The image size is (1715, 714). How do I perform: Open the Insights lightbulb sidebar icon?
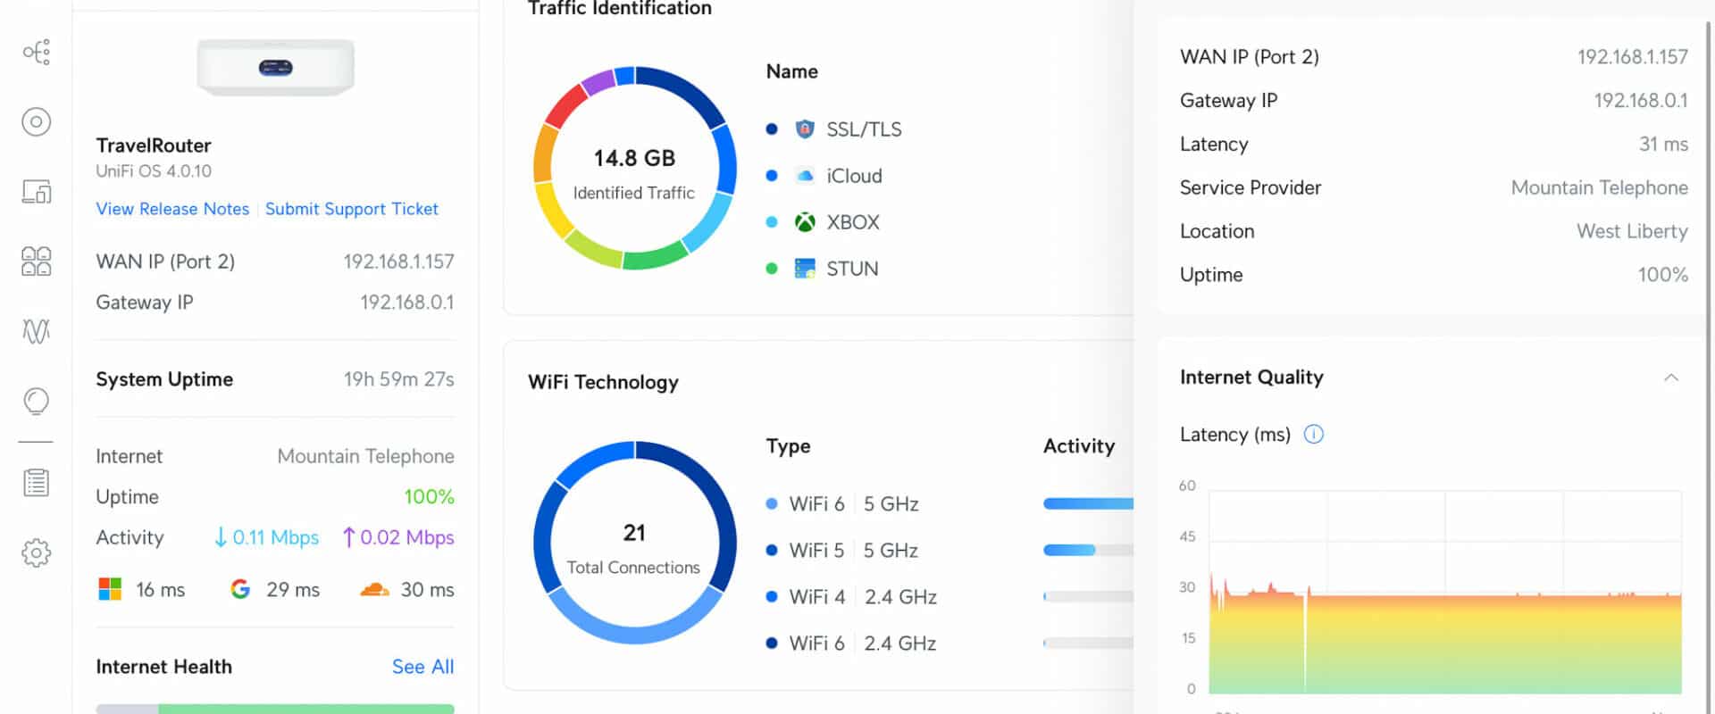(x=36, y=402)
